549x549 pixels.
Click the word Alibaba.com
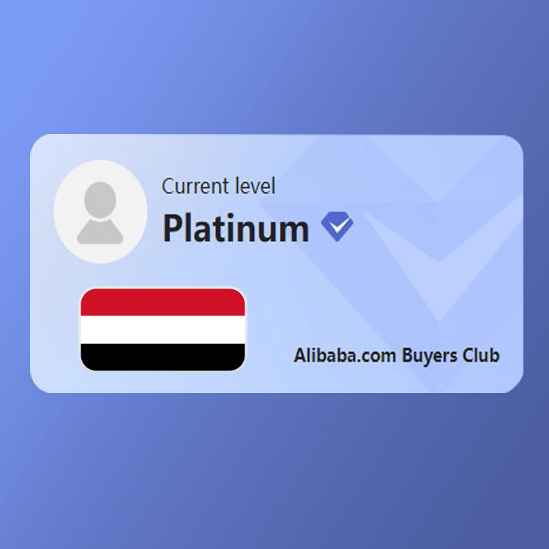tap(345, 355)
